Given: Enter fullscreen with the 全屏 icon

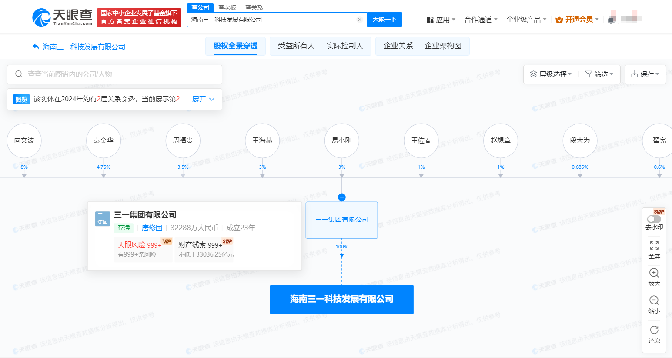Looking at the screenshot, I should tap(654, 247).
